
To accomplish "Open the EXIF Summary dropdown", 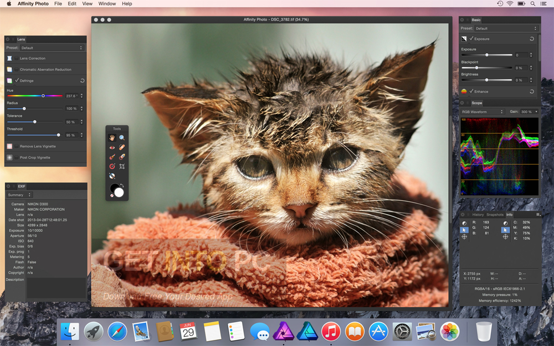I will 19,195.
